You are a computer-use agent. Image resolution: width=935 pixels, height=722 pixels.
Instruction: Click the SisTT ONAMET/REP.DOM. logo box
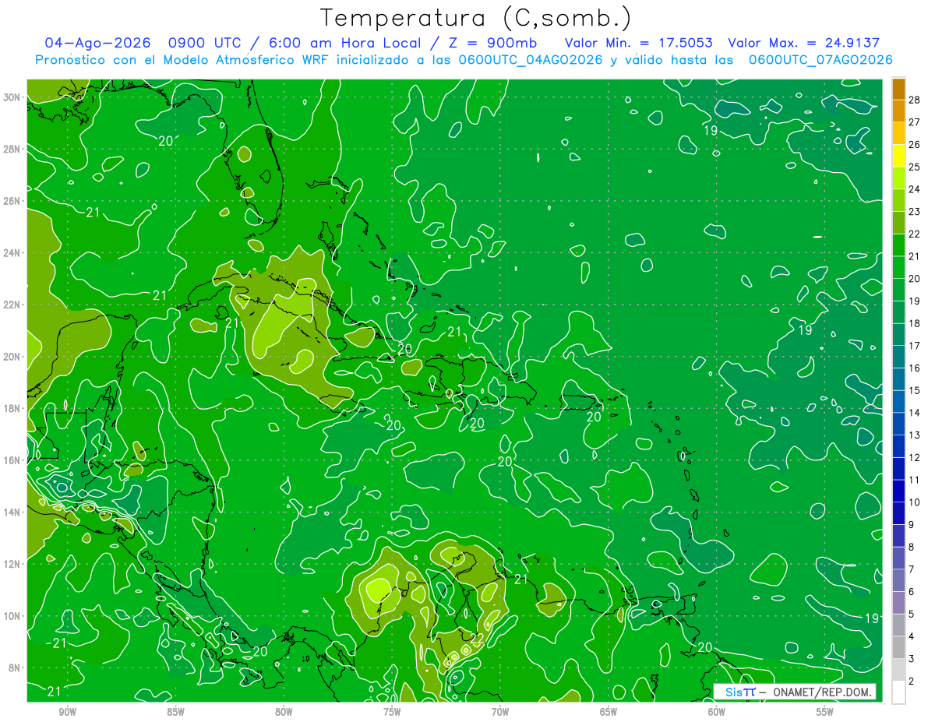[x=795, y=692]
